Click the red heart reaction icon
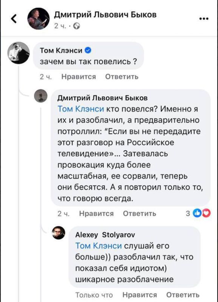 click(205, 214)
